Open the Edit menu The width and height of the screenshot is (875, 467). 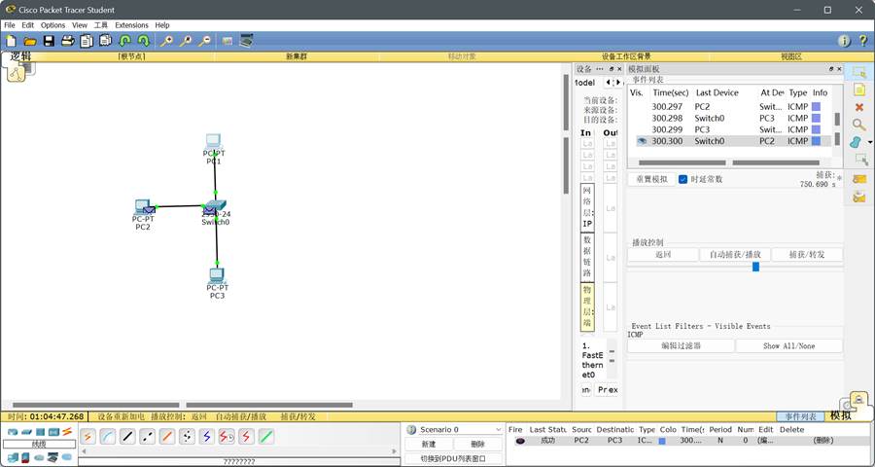(x=28, y=25)
